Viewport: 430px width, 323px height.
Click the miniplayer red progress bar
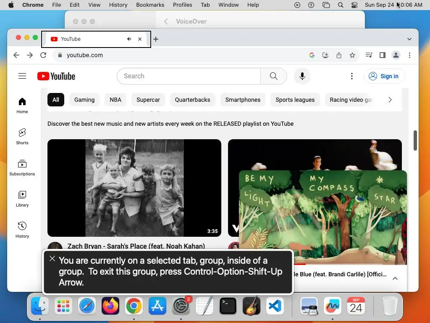coord(300,264)
